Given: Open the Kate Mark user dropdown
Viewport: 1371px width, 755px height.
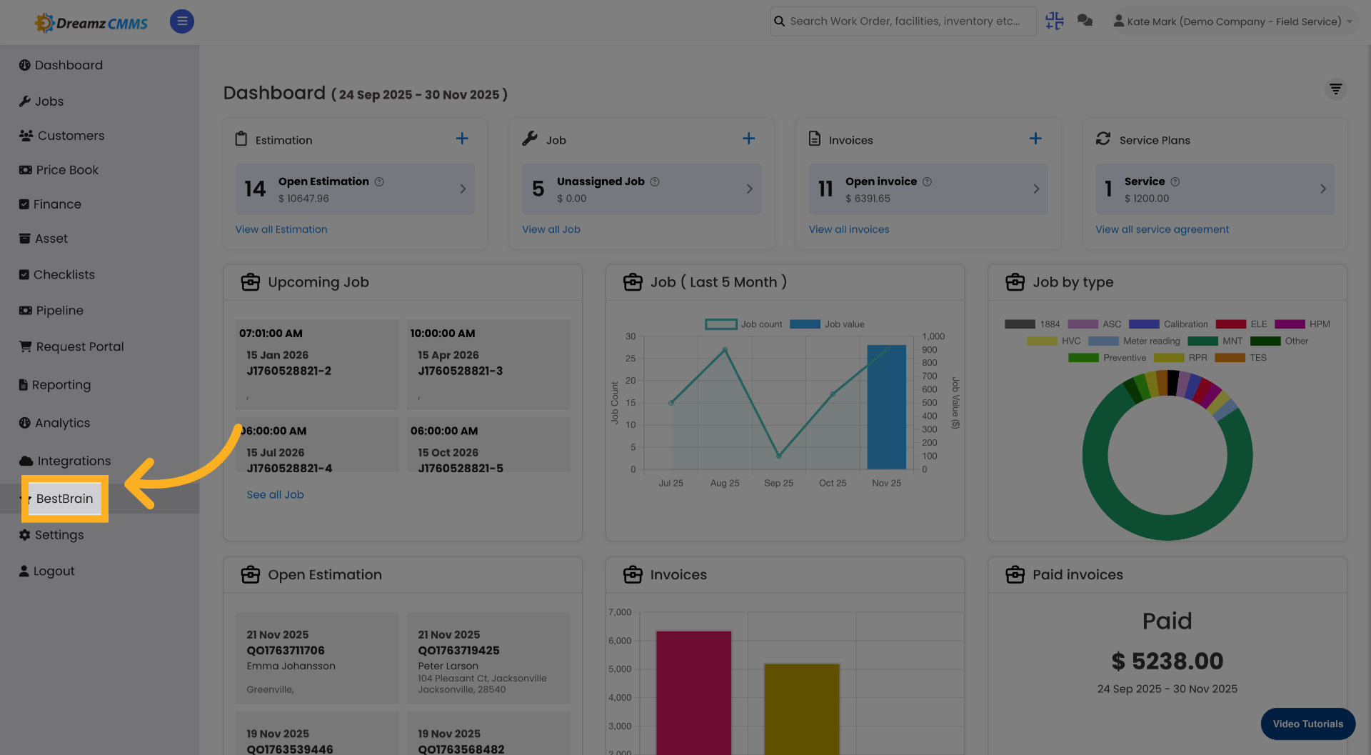Looking at the screenshot, I should click(1233, 21).
